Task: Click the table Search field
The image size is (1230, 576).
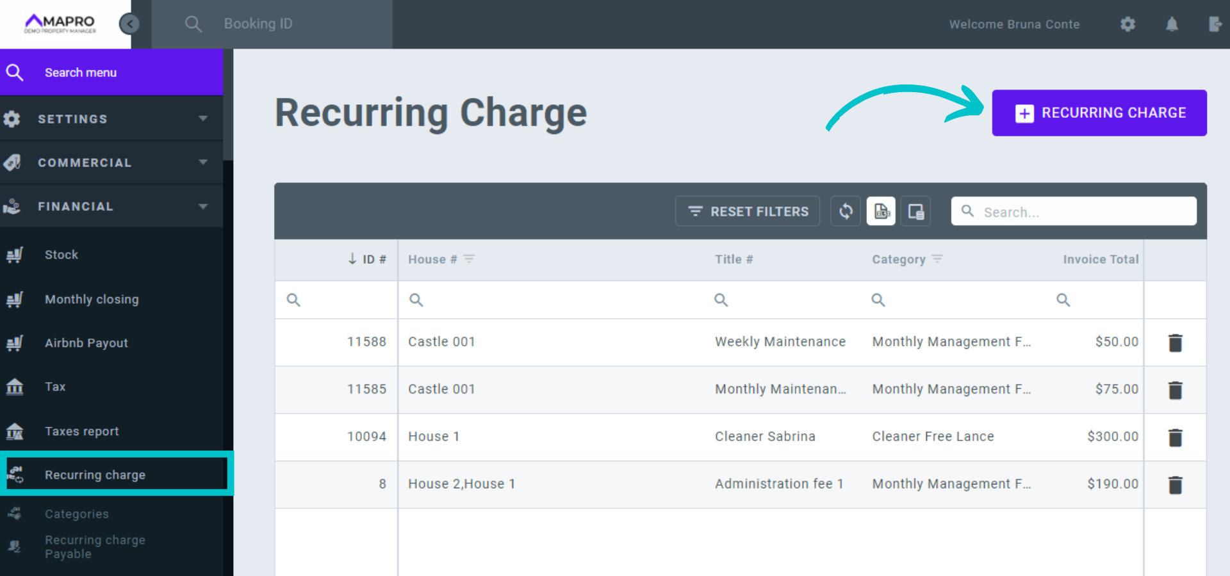Action: point(1083,212)
